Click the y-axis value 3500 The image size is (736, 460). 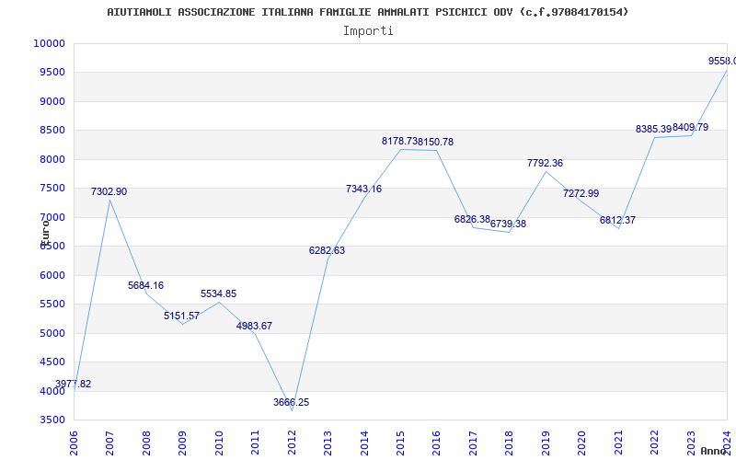point(52,420)
